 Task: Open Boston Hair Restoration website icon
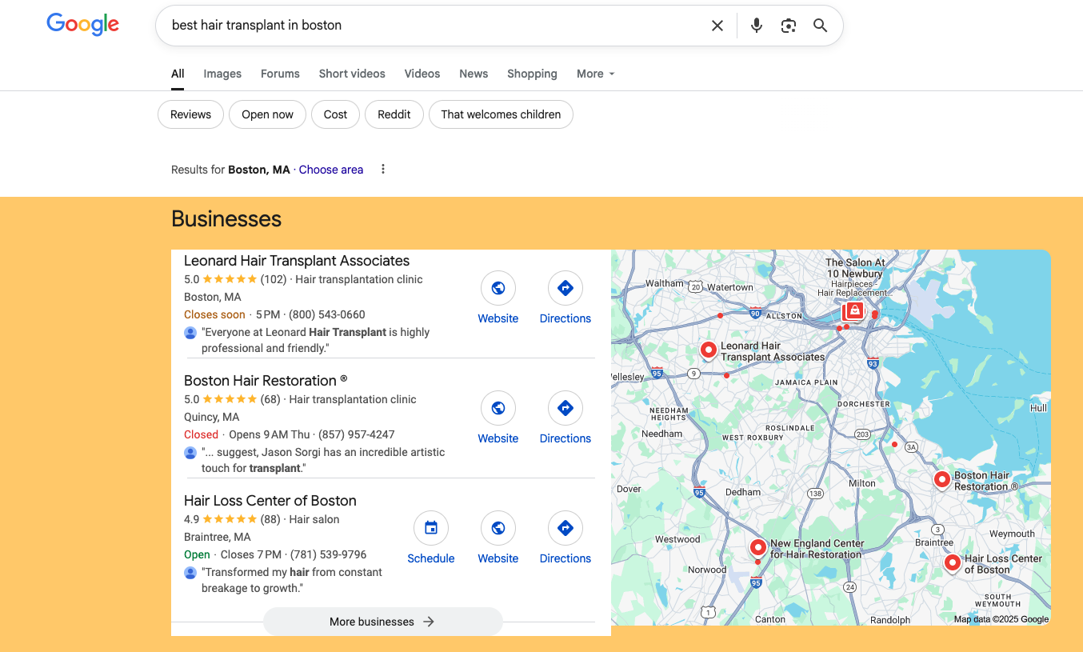pos(498,408)
